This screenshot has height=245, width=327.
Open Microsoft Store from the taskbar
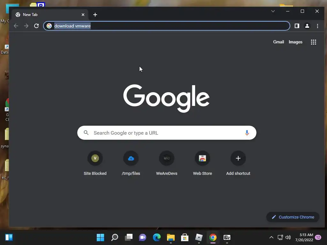point(185,237)
